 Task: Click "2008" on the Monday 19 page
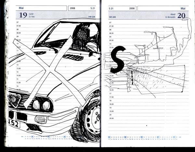[72, 8]
